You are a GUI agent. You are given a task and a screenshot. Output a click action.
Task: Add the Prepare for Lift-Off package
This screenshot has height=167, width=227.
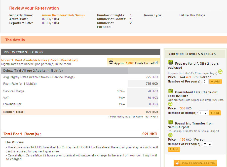coord(215,81)
